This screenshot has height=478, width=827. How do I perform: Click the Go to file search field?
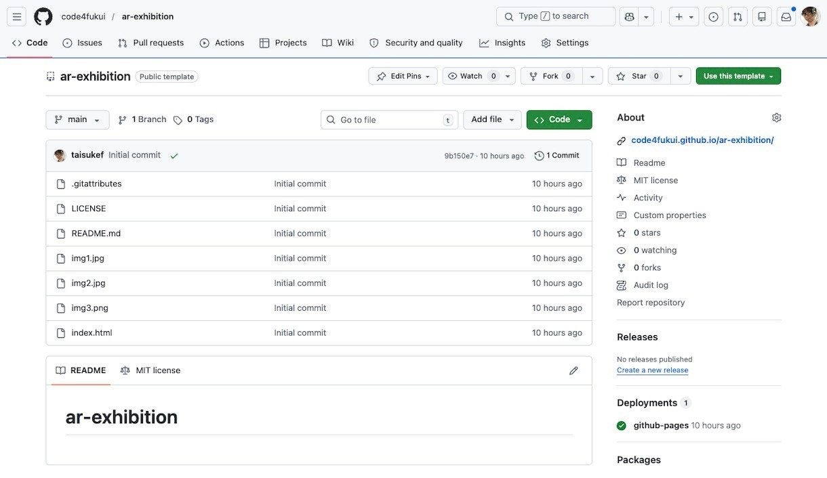390,120
